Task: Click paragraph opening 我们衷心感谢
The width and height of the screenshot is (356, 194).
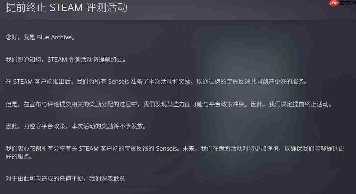Action: click(175, 152)
